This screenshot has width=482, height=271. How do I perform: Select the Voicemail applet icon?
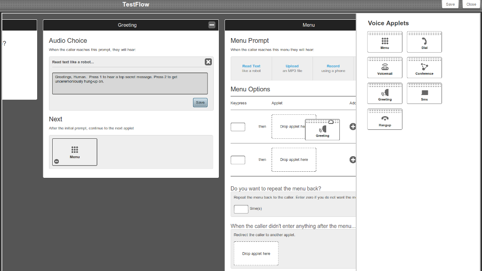(x=385, y=68)
